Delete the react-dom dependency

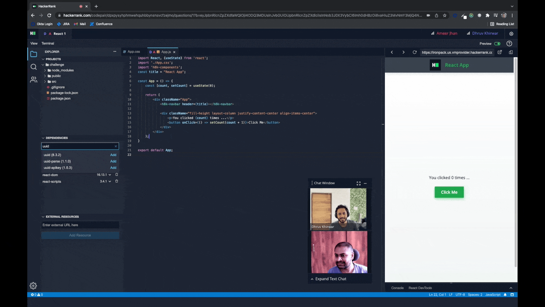pos(117,175)
